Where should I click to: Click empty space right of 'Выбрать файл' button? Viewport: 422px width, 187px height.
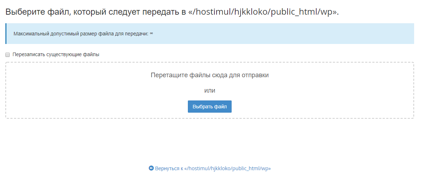point(316,107)
